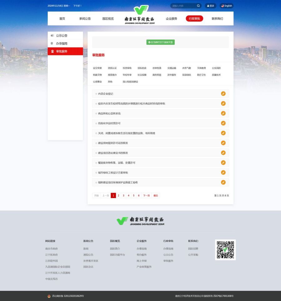
Task: Click the 登录 login icon
Action: tap(208, 6)
